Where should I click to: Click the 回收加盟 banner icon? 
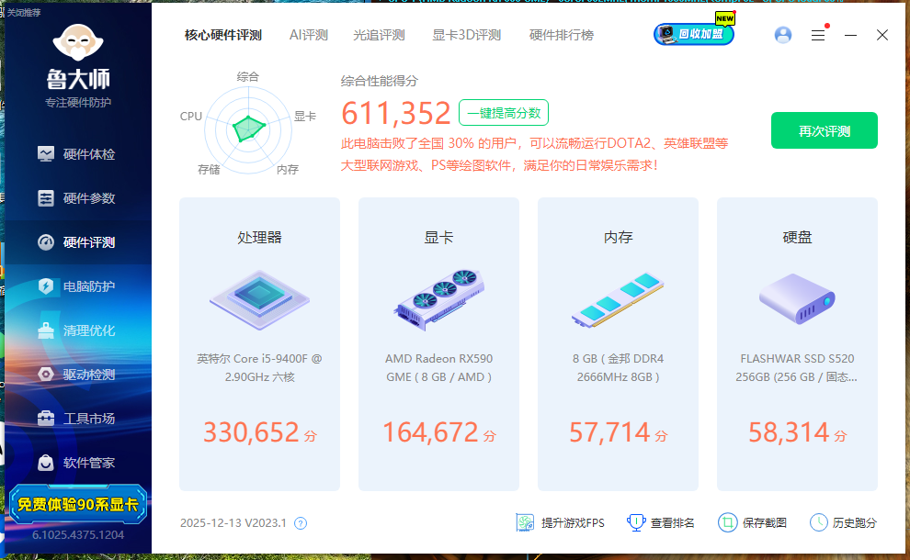[x=694, y=35]
